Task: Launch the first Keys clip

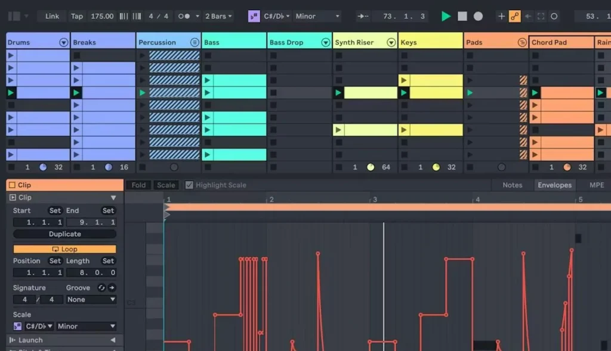Action: coord(404,80)
